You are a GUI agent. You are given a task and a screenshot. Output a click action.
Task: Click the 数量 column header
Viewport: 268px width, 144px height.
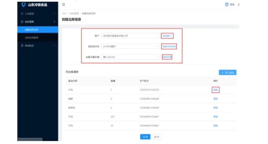point(113,81)
